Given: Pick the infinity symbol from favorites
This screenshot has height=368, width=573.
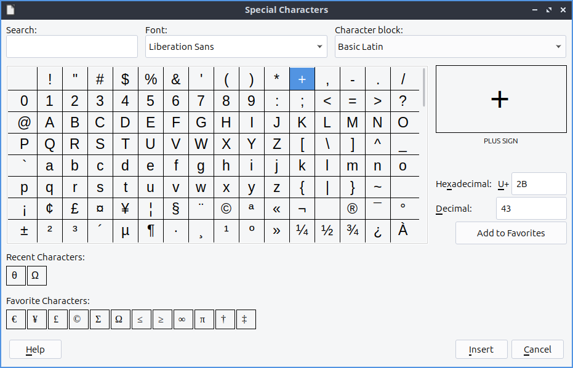Looking at the screenshot, I should click(183, 319).
